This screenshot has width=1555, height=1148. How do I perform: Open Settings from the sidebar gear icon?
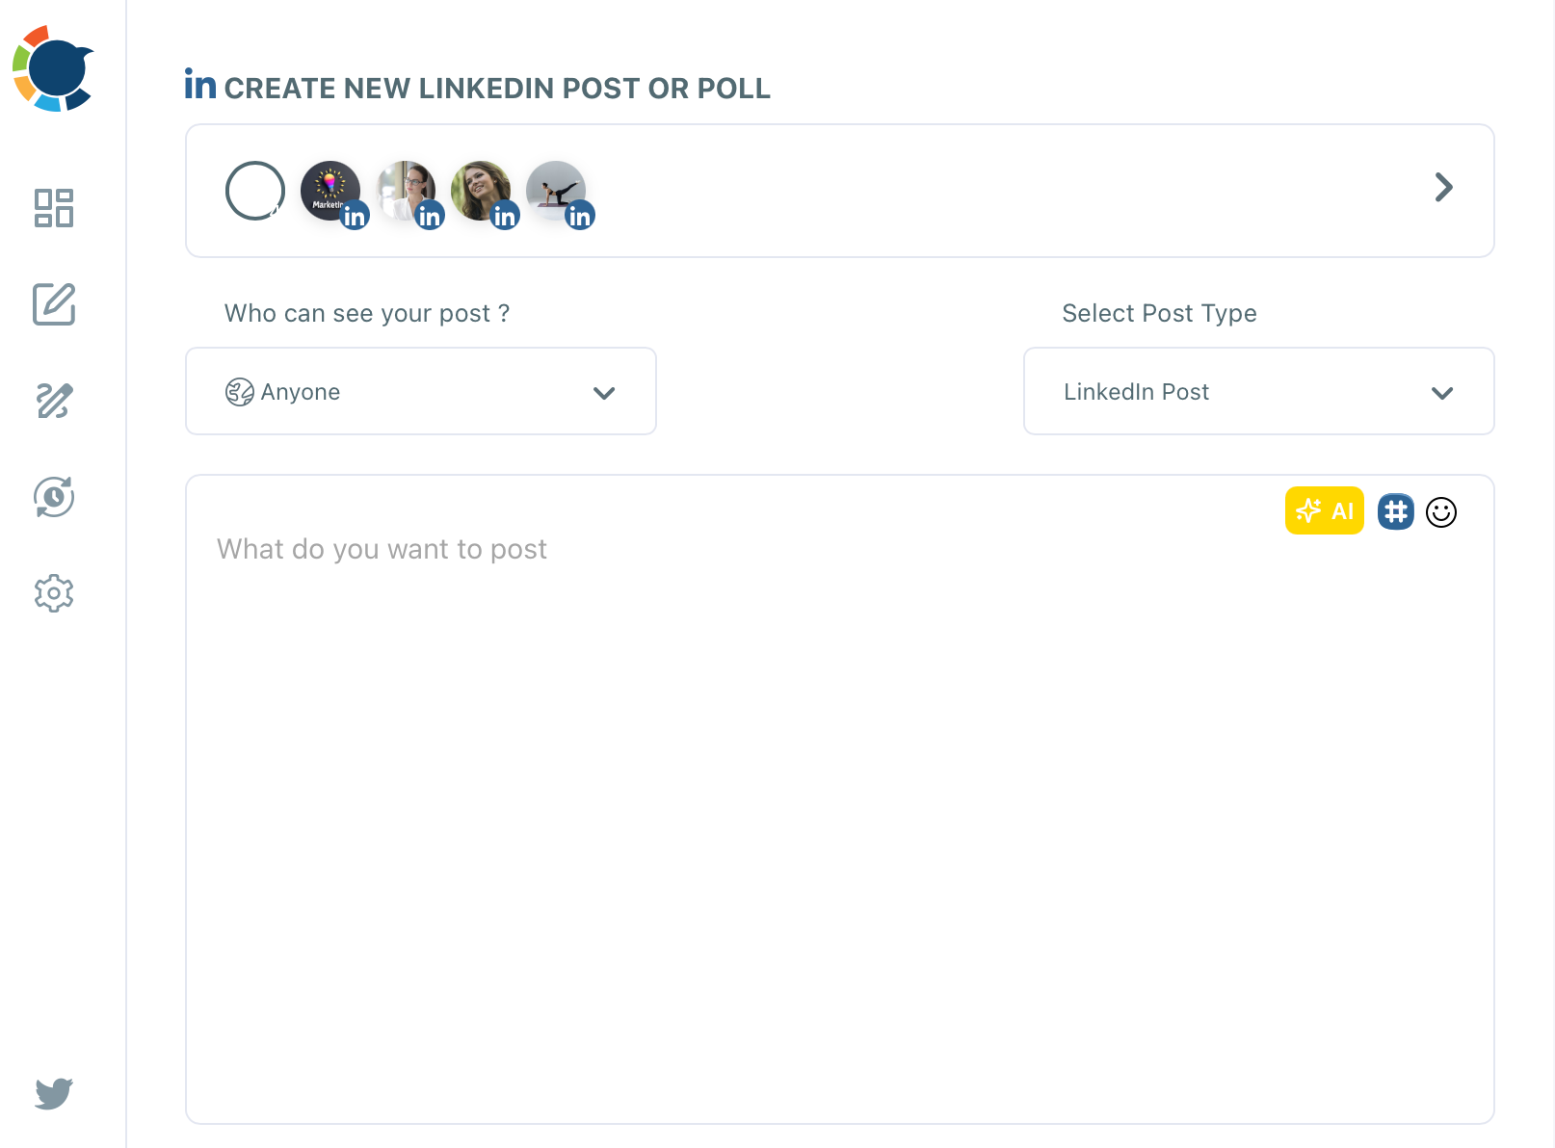[x=55, y=593]
